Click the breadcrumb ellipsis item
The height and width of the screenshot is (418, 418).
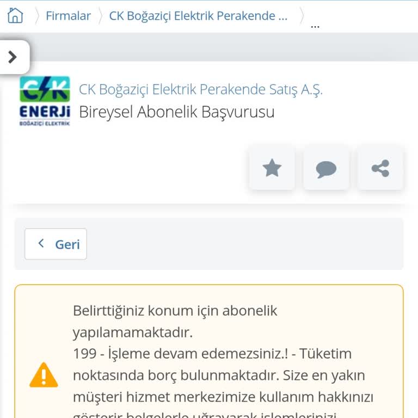tap(315, 26)
